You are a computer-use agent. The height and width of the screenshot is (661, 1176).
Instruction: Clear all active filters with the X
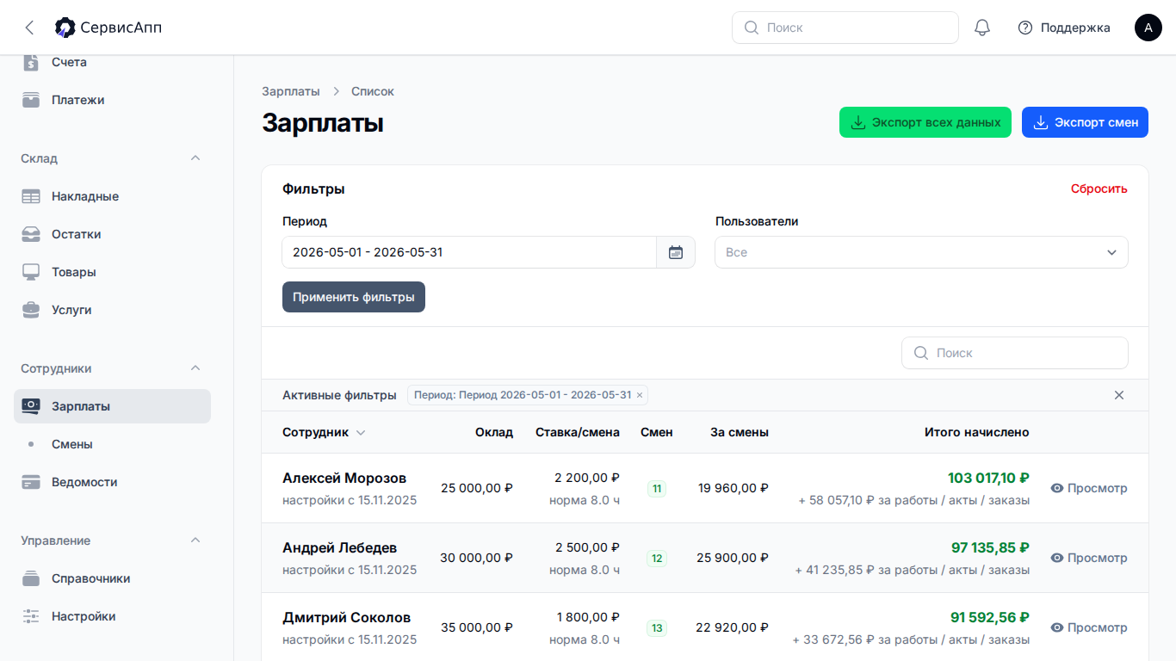tap(1119, 395)
